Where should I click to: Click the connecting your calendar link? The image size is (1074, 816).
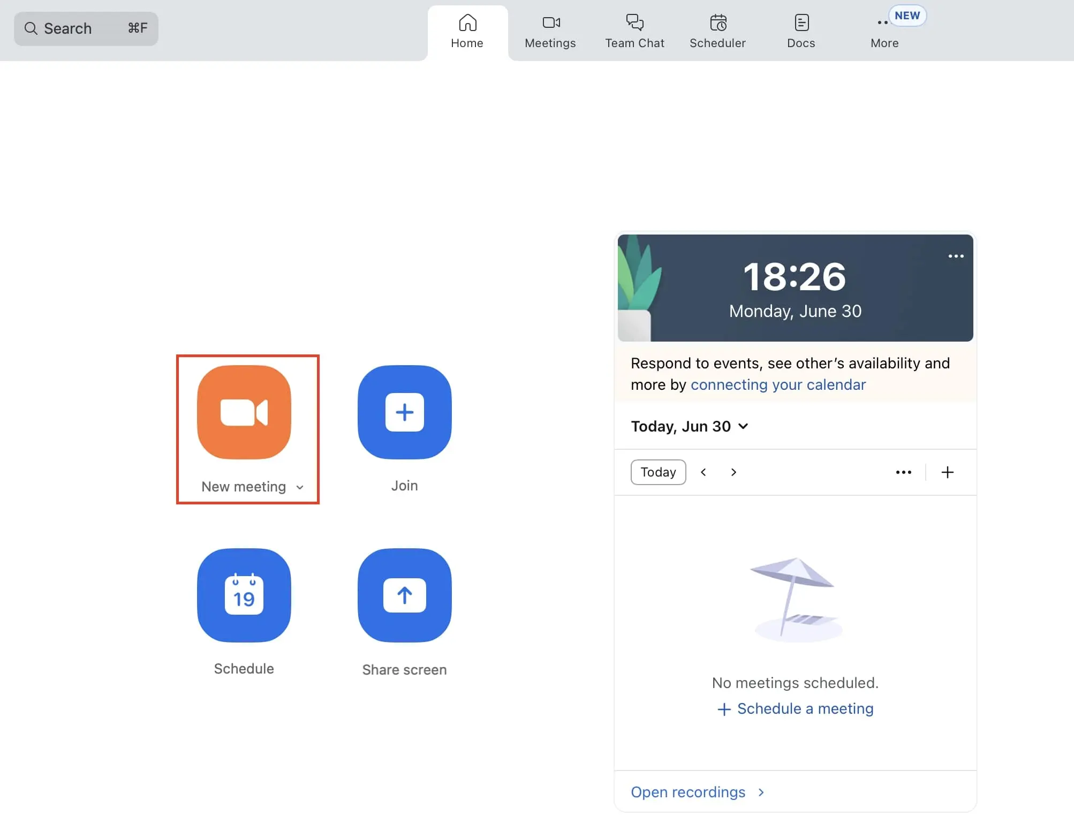pos(778,384)
